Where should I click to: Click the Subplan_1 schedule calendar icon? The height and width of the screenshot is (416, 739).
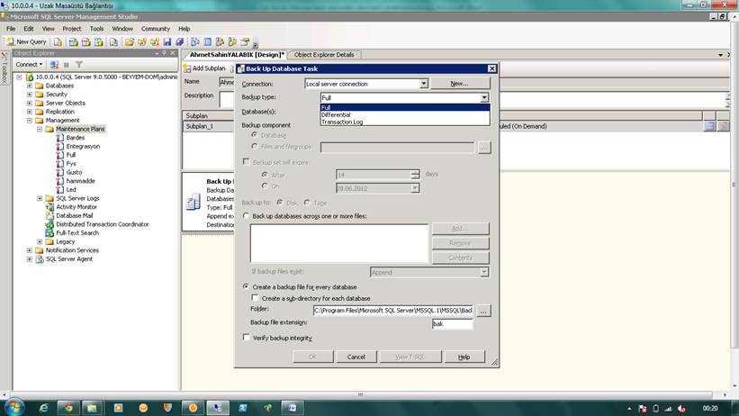coord(709,126)
